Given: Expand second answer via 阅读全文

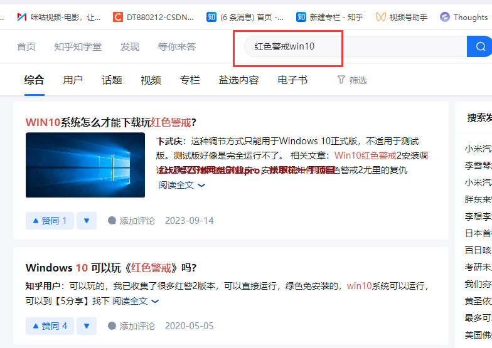Looking at the screenshot, I should 135,301.
